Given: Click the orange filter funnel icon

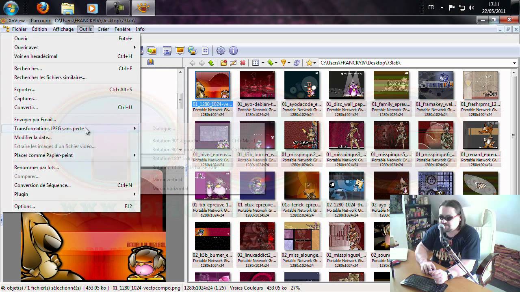Looking at the screenshot, I should coord(284,63).
